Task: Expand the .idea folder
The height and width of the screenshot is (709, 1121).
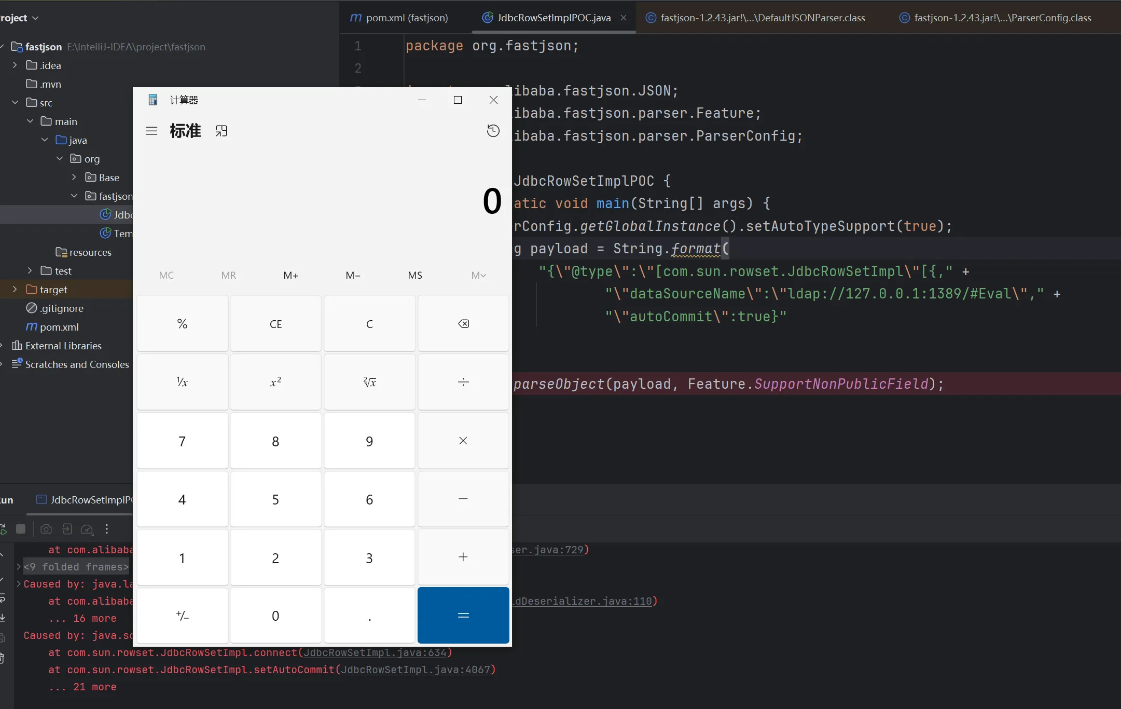Action: click(x=15, y=65)
